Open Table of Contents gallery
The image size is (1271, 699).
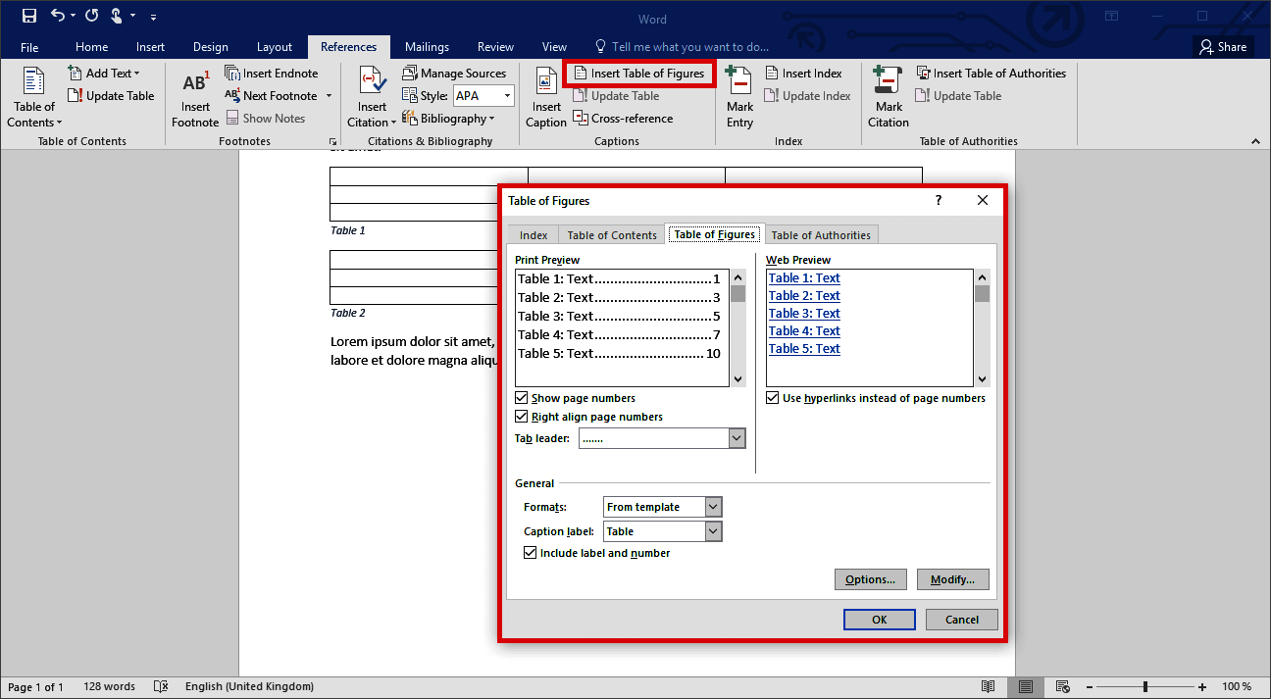[x=33, y=98]
